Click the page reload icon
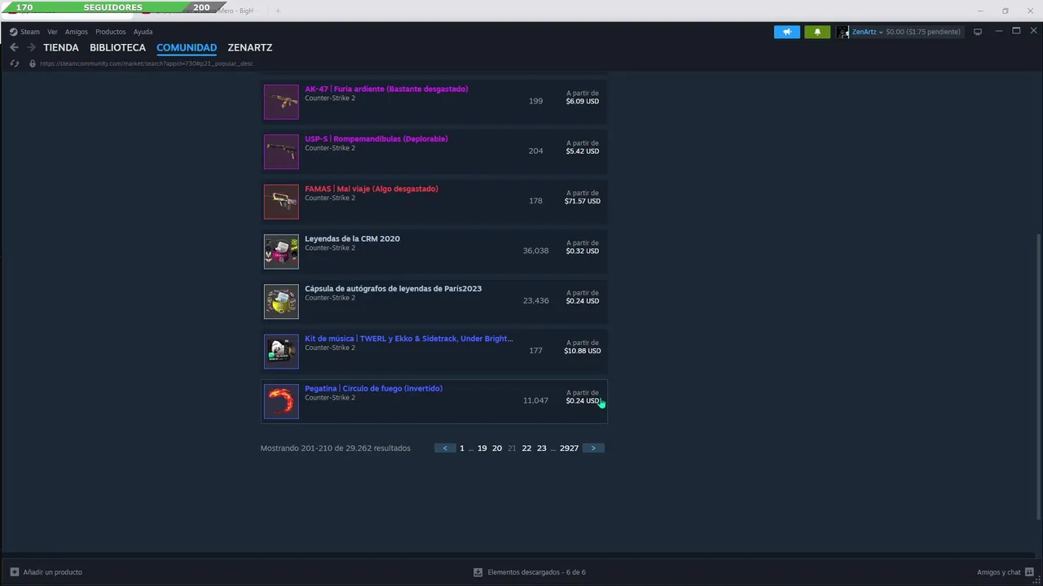 click(x=14, y=63)
